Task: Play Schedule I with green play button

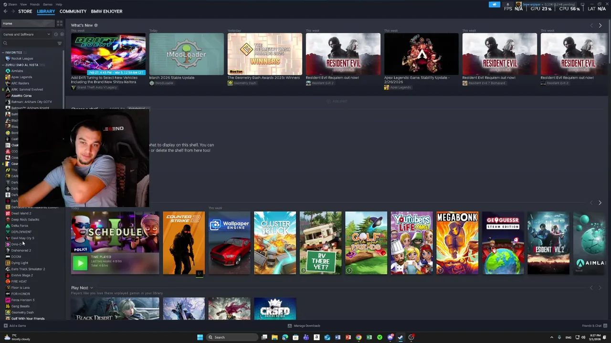Action: (x=80, y=263)
